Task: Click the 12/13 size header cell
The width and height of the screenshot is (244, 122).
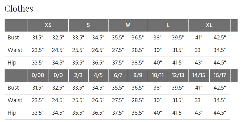Action: click(178, 76)
